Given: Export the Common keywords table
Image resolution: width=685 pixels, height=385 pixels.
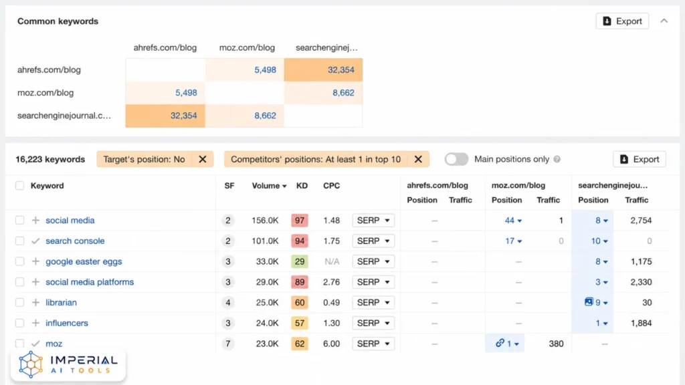Looking at the screenshot, I should [x=622, y=21].
